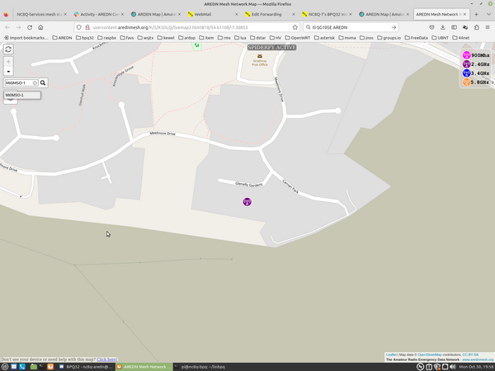This screenshot has height=371, width=495.
Task: Open the Downloads panel
Action: 442,27
